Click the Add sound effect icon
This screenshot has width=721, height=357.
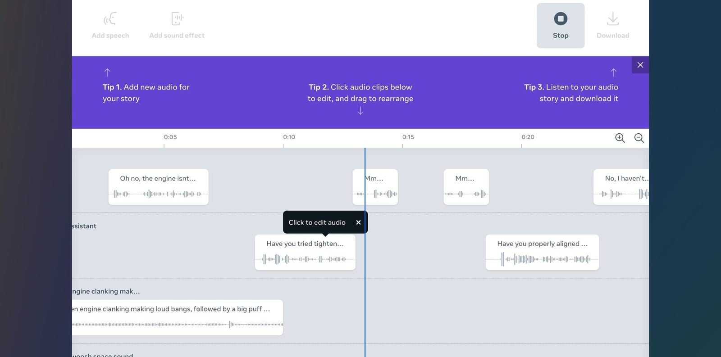tap(177, 19)
